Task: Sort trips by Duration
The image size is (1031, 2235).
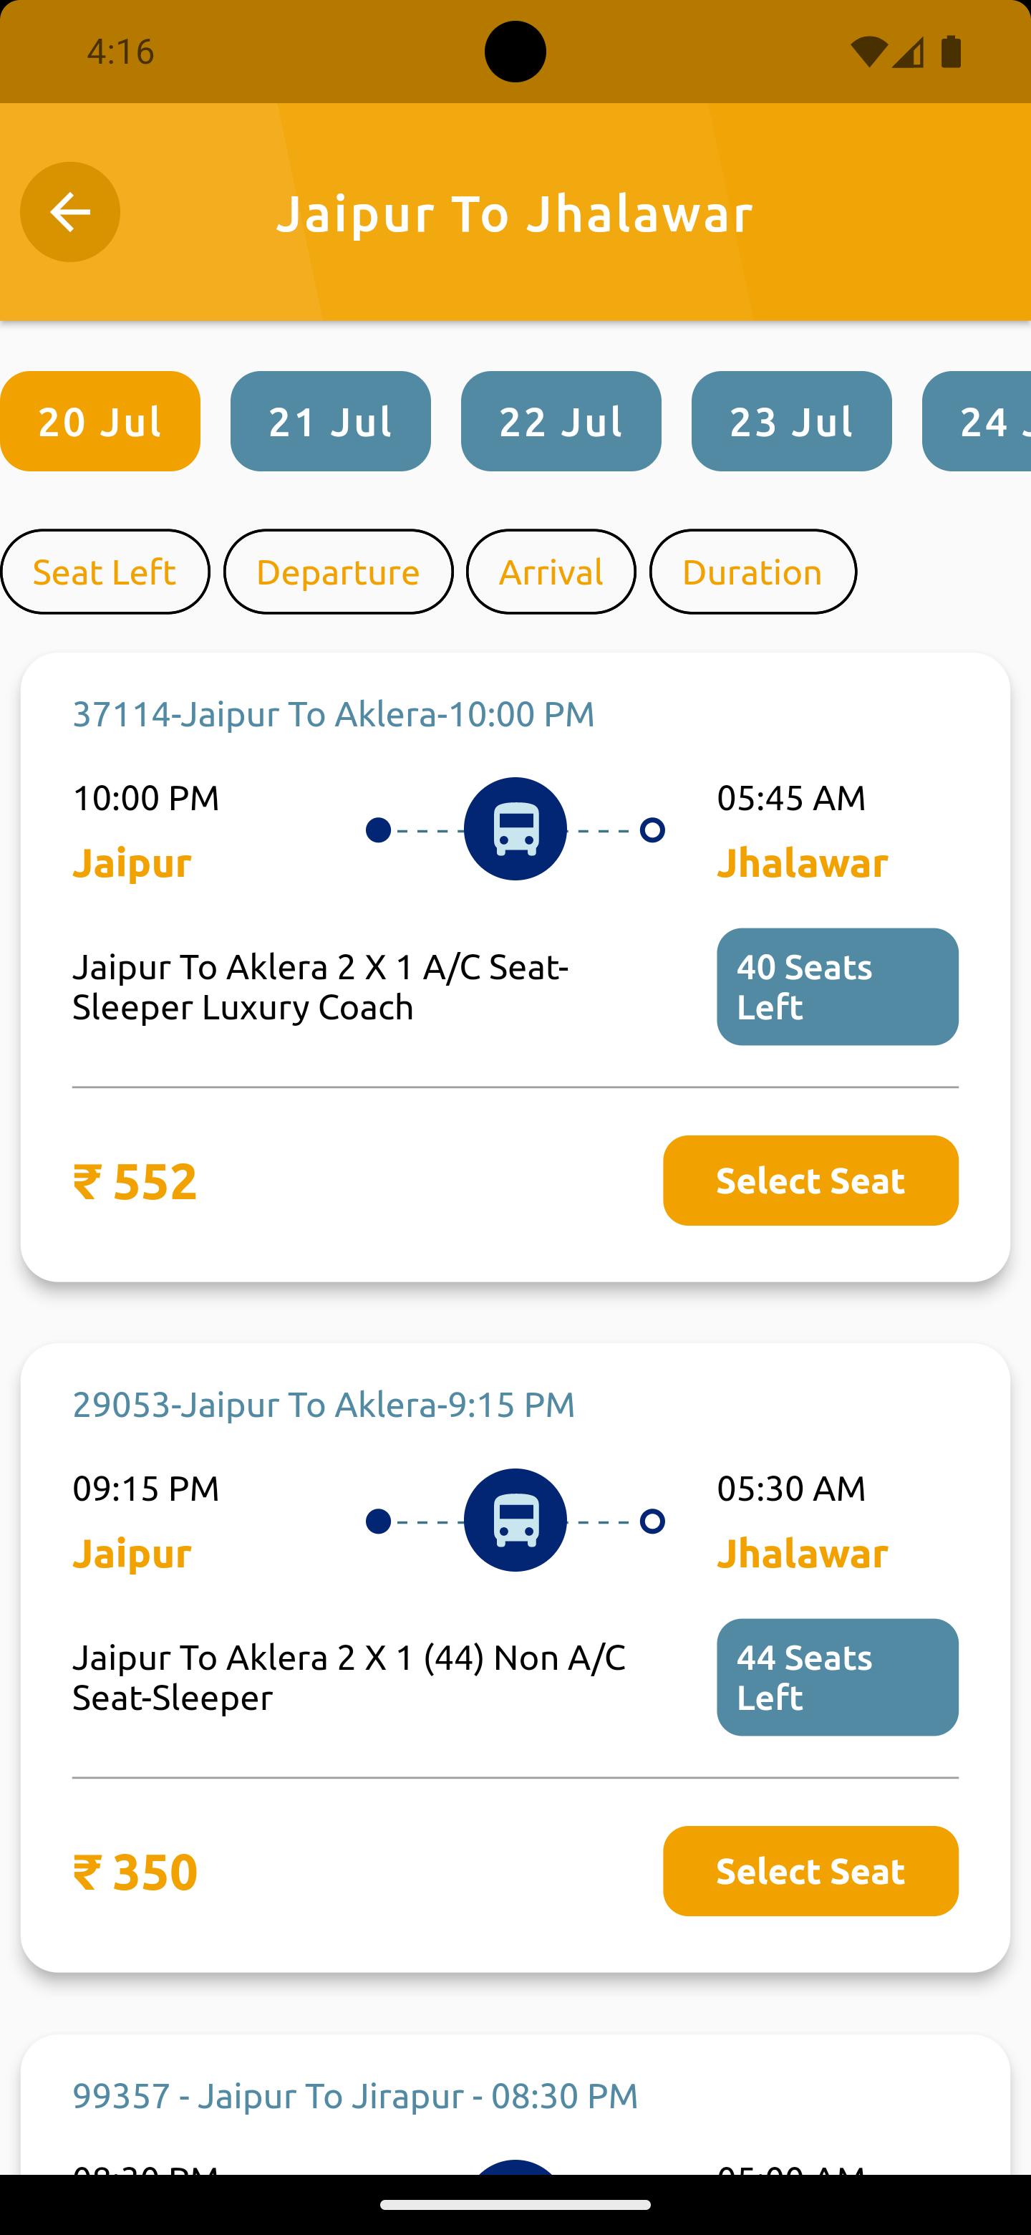Action: (x=752, y=572)
